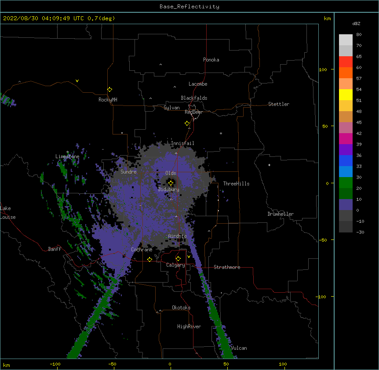
Task: Click the RockyMH label
Action: coord(108,100)
